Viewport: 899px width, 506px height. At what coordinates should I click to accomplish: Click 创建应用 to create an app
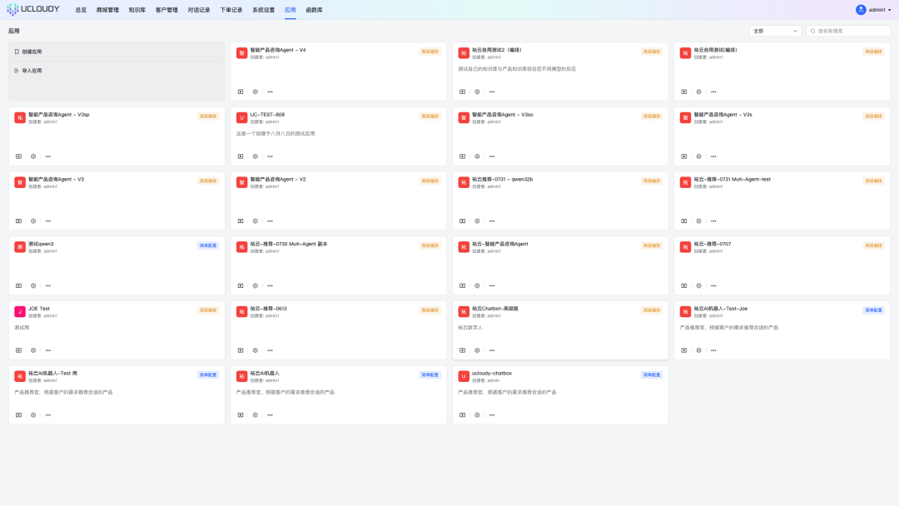click(x=32, y=52)
